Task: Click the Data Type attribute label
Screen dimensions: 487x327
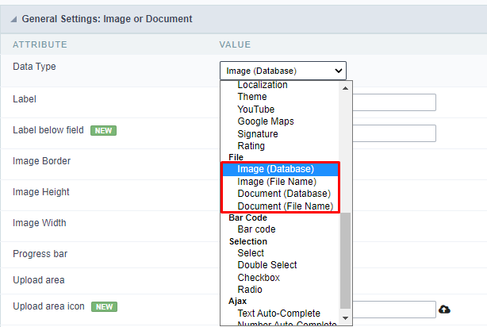Action: (x=34, y=67)
